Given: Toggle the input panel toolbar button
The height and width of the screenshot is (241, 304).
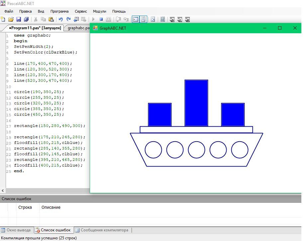Looking at the screenshot, I should (143, 19).
